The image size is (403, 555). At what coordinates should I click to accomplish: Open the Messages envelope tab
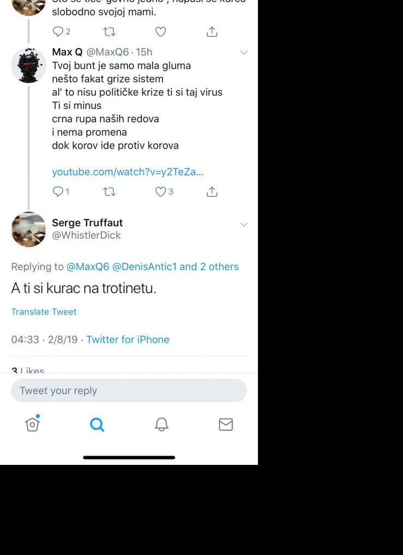click(226, 424)
